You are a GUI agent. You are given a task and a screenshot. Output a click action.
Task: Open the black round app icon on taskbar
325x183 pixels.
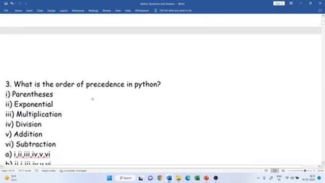click(216, 178)
